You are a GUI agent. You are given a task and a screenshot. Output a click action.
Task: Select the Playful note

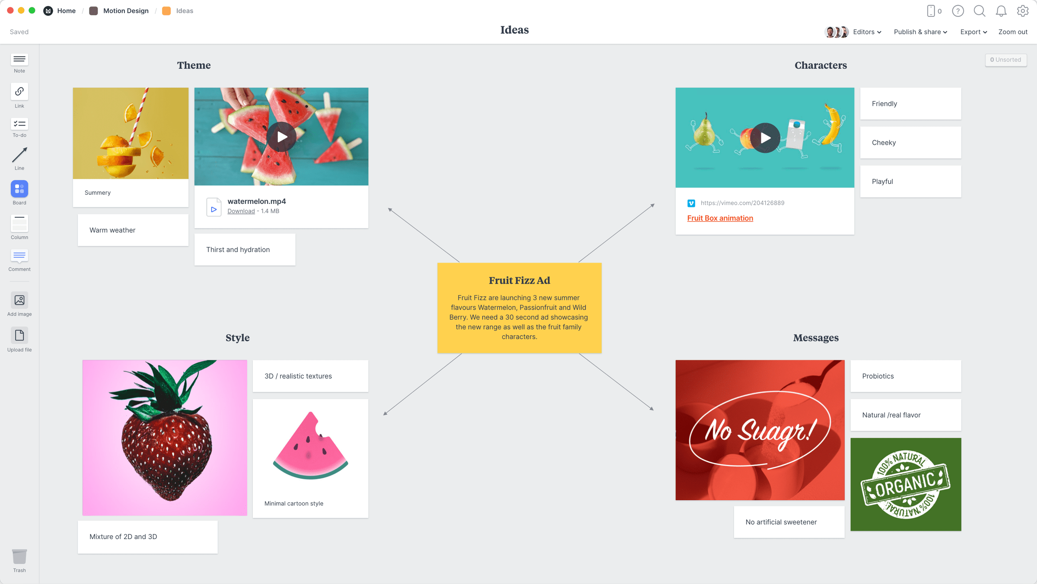point(910,181)
